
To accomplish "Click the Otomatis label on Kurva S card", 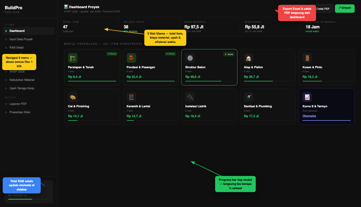I will tap(309, 116).
